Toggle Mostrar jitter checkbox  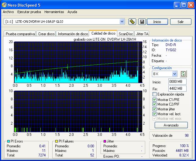pyautogui.click(x=155, y=109)
